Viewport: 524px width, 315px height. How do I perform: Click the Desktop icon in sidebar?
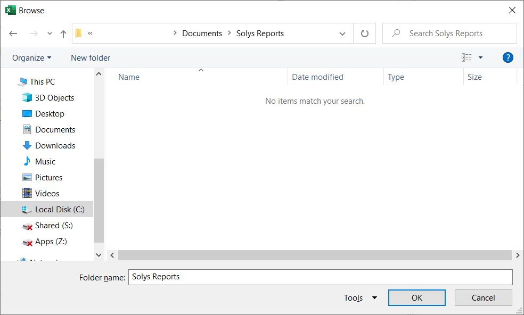point(27,114)
